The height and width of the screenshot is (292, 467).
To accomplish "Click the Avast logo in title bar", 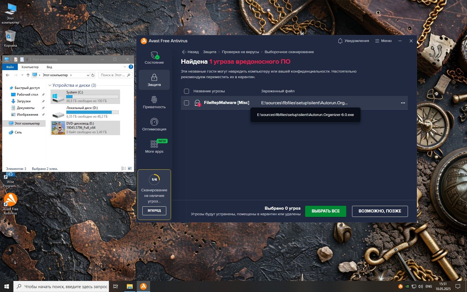I will tap(144, 41).
